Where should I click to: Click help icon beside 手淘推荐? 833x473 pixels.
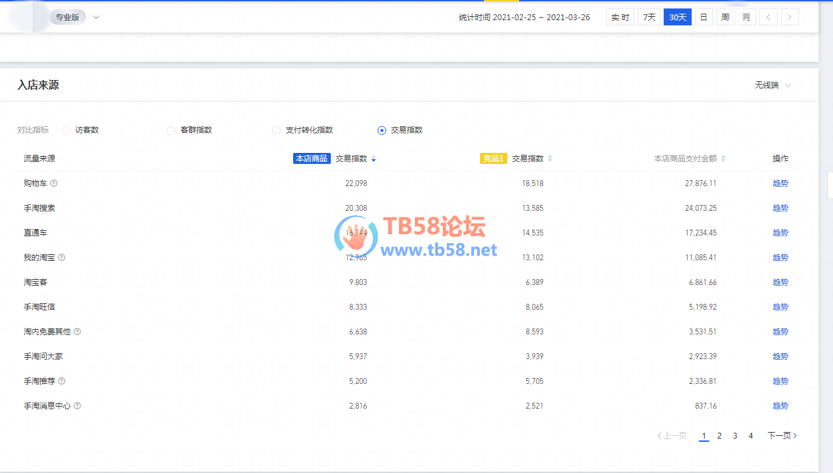(x=62, y=381)
